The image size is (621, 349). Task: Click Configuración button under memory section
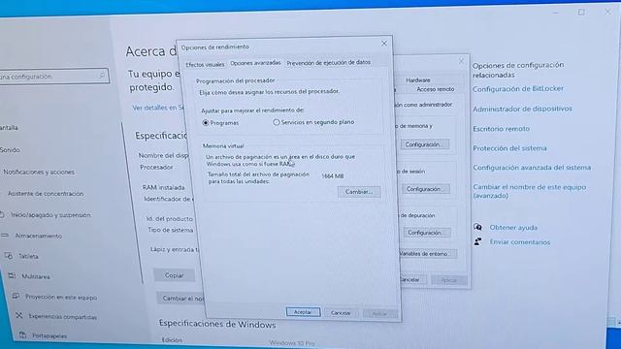424,144
